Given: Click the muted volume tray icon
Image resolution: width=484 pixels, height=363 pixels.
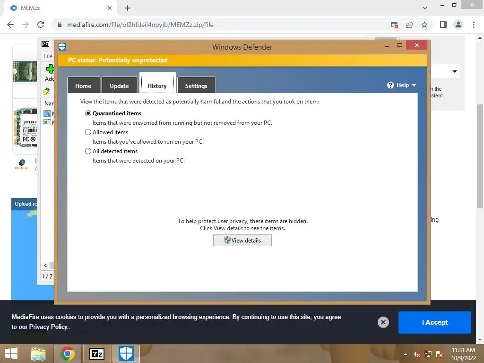Looking at the screenshot, I should 417,354.
